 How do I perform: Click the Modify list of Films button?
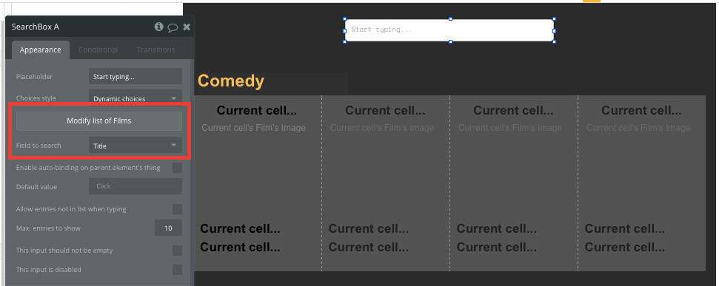[99, 120]
